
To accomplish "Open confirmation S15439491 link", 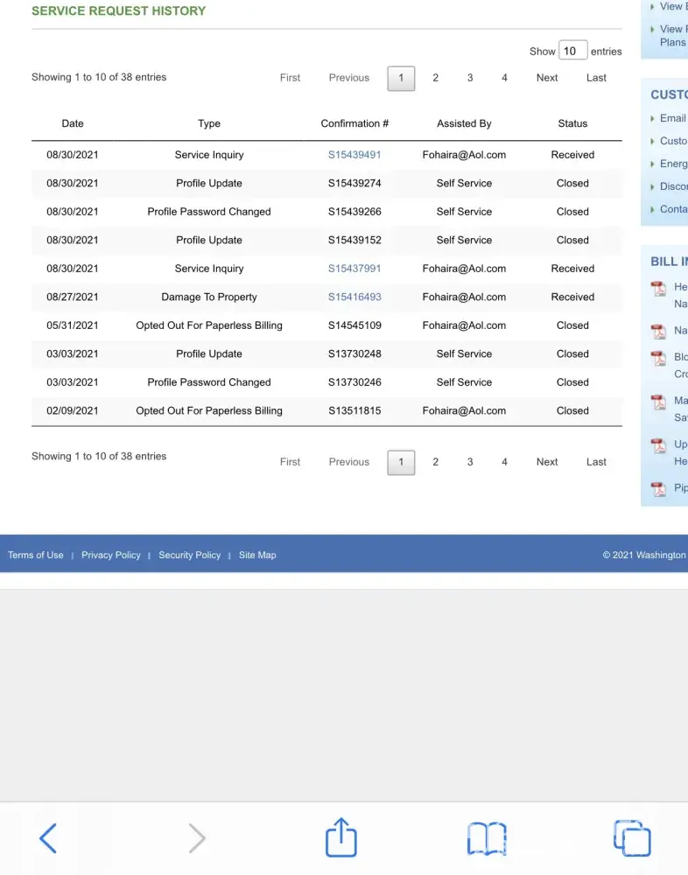I will coord(355,155).
